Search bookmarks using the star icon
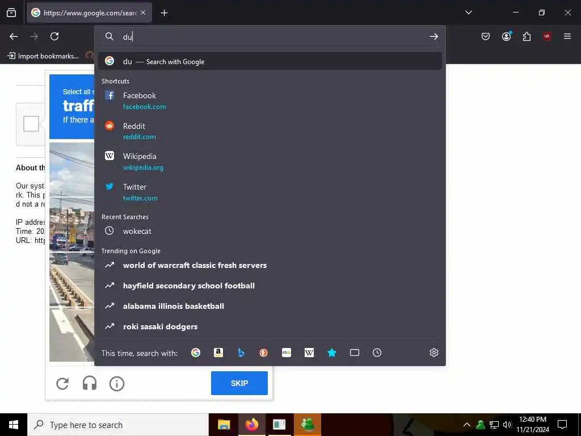 (x=331, y=353)
